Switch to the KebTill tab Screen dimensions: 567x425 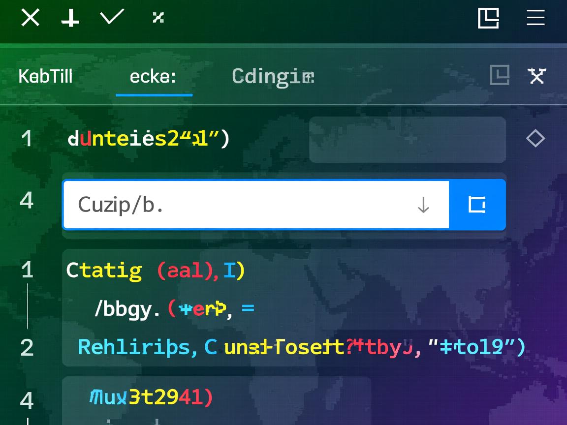tap(45, 77)
